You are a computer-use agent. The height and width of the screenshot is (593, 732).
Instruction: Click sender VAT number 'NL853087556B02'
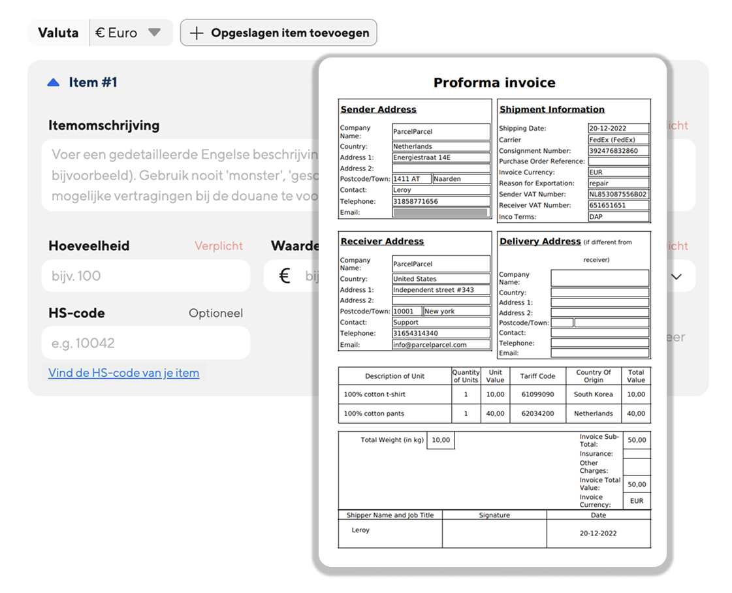coord(618,194)
